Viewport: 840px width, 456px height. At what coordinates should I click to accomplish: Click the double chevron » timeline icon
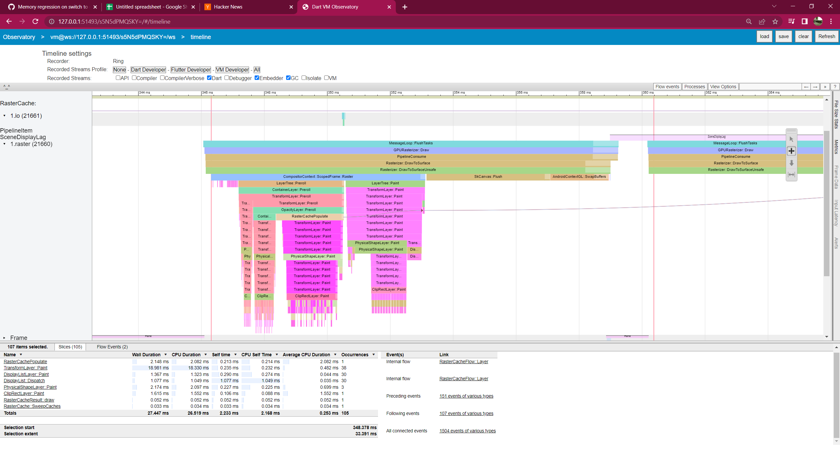pos(825,87)
